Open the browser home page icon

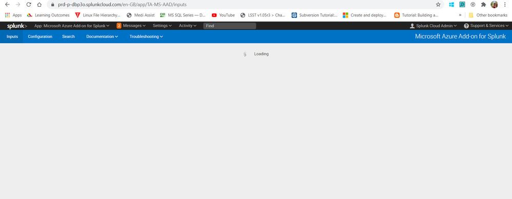[39, 5]
